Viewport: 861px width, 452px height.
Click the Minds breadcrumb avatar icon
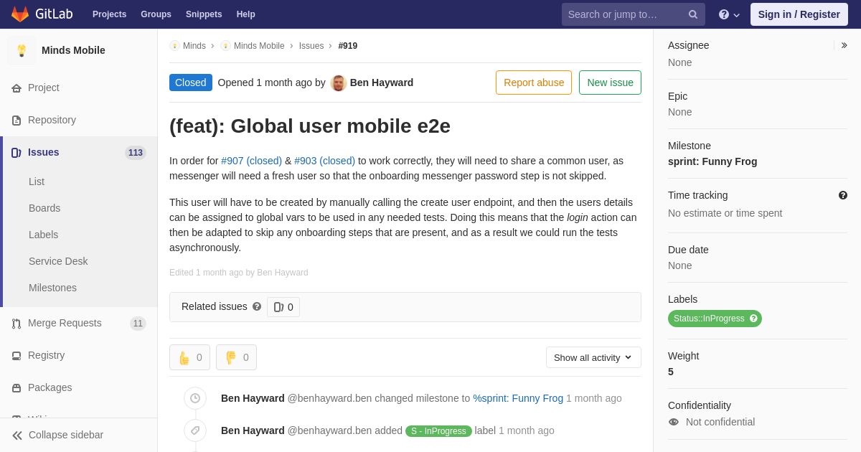(174, 46)
